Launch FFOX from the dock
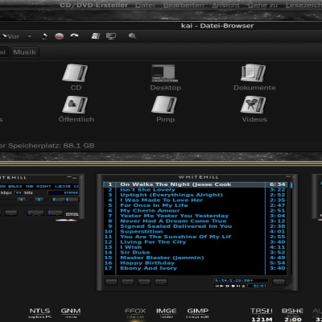 135,313
